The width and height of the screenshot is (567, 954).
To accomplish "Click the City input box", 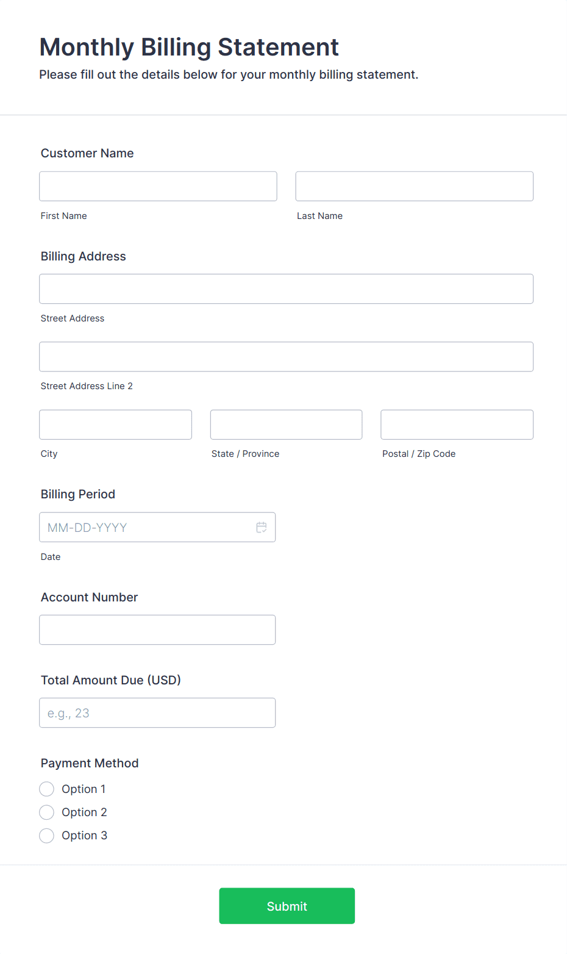I will [115, 425].
